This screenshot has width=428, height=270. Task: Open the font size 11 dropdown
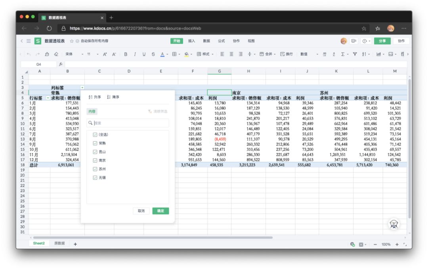click(92, 54)
